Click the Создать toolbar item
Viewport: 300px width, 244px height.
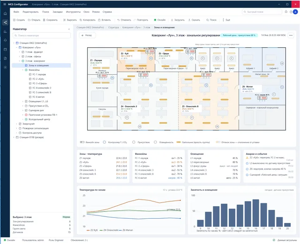(x=19, y=20)
